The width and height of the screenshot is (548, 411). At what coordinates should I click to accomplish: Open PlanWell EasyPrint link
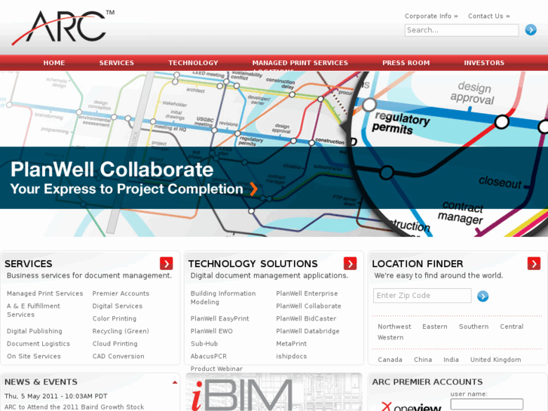pos(219,319)
